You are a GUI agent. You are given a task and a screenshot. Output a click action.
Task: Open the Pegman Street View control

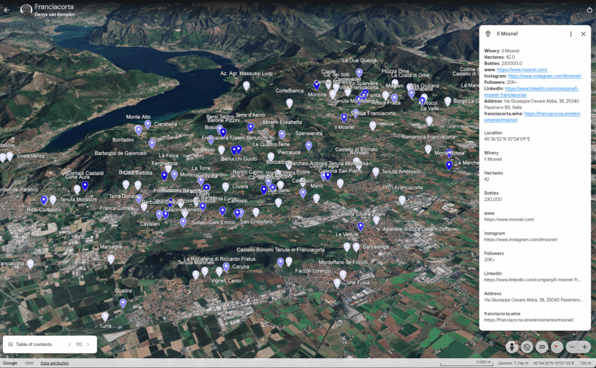coord(512,346)
